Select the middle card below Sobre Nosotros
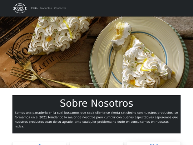 point(96,144)
